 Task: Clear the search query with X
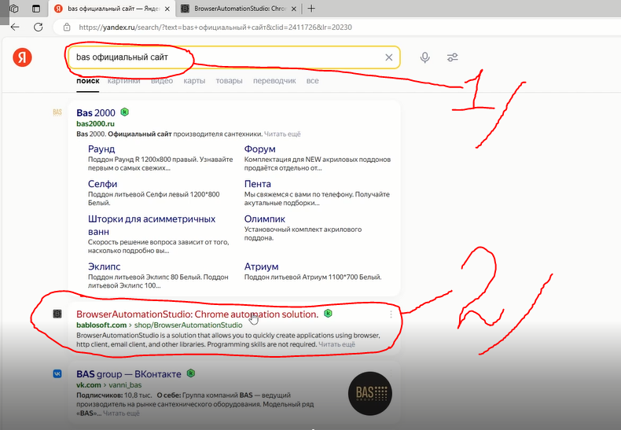pos(389,57)
